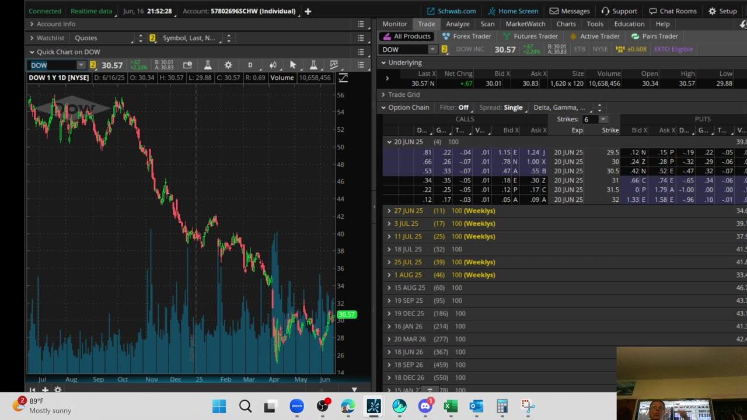Open the candlestick chart style icon
Image resolution: width=747 pixels, height=420 pixels.
pos(273,65)
